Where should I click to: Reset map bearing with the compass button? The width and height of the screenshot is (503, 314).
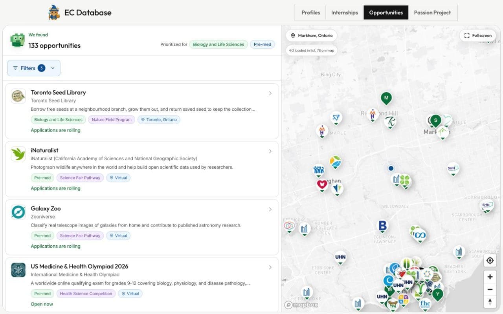click(490, 302)
